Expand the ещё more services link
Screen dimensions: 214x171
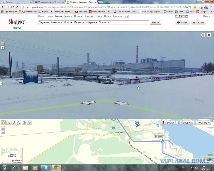click(127, 16)
